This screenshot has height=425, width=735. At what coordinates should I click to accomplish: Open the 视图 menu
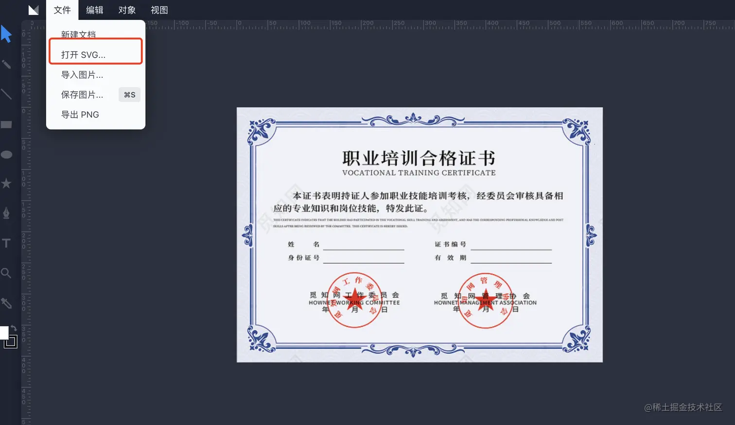pyautogui.click(x=159, y=10)
